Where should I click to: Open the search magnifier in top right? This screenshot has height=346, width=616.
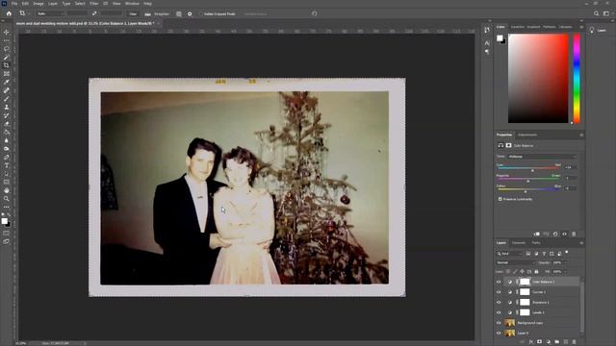596,13
